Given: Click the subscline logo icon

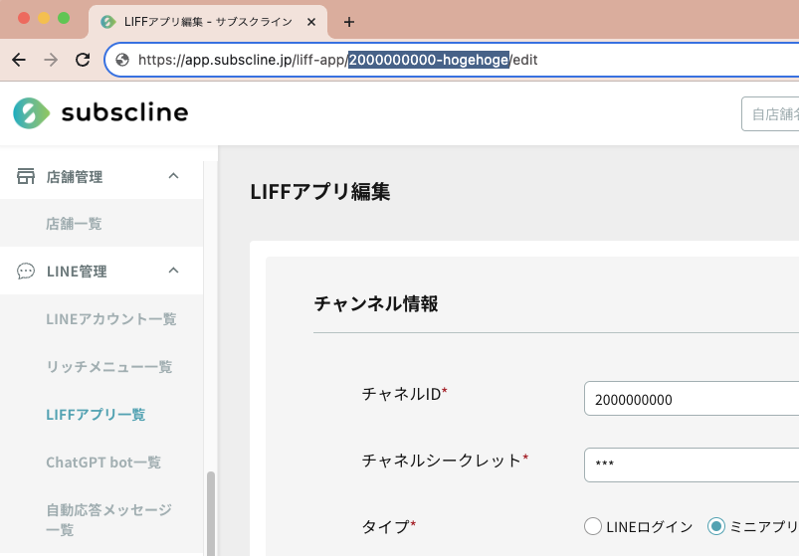Looking at the screenshot, I should click(31, 112).
